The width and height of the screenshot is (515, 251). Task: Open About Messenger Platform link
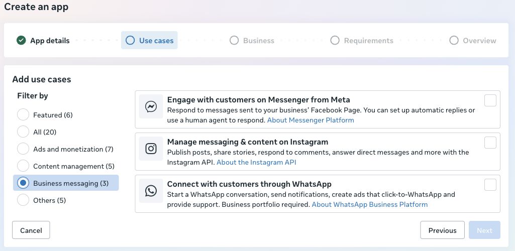point(311,120)
